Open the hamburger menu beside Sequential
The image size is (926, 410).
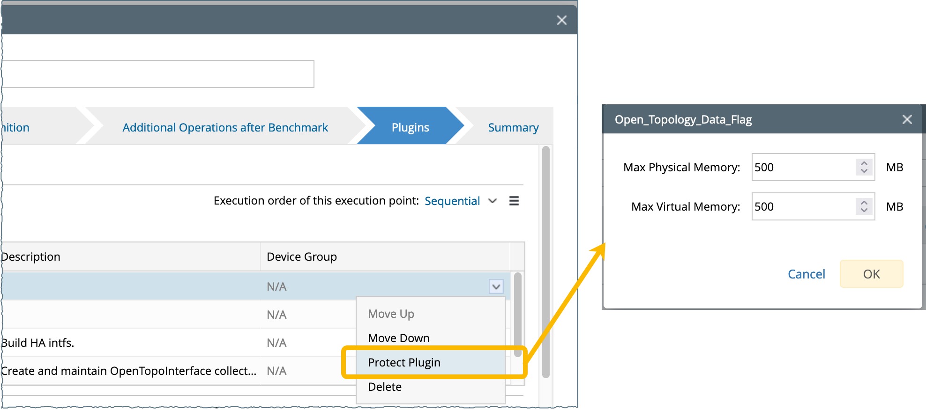(514, 201)
